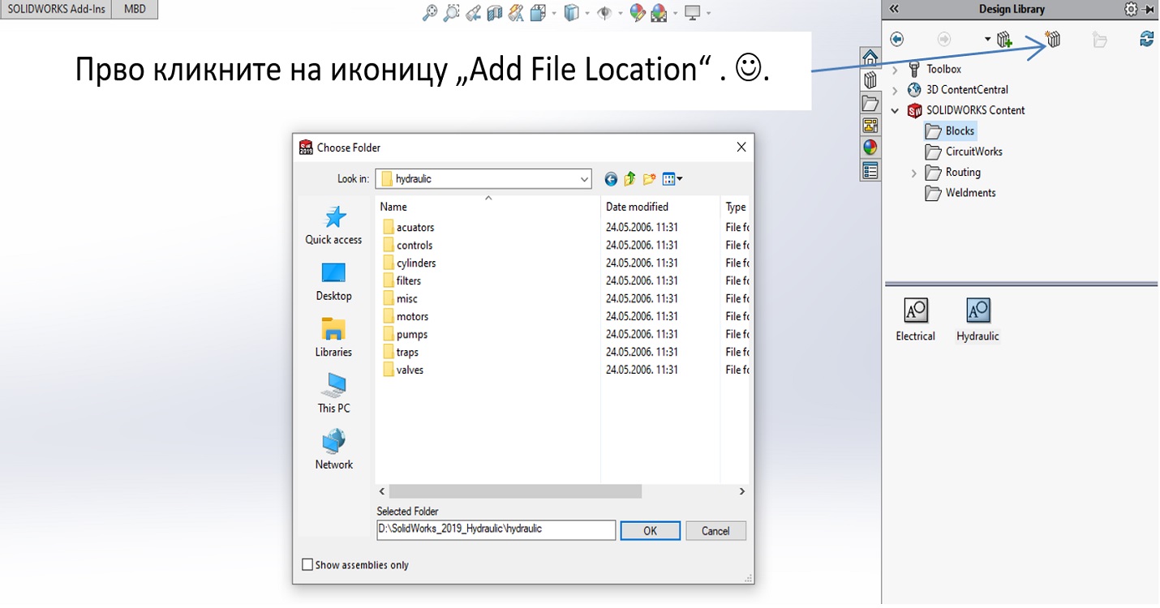Click Apply Scene icon
The height and width of the screenshot is (608, 1160).
(x=659, y=13)
